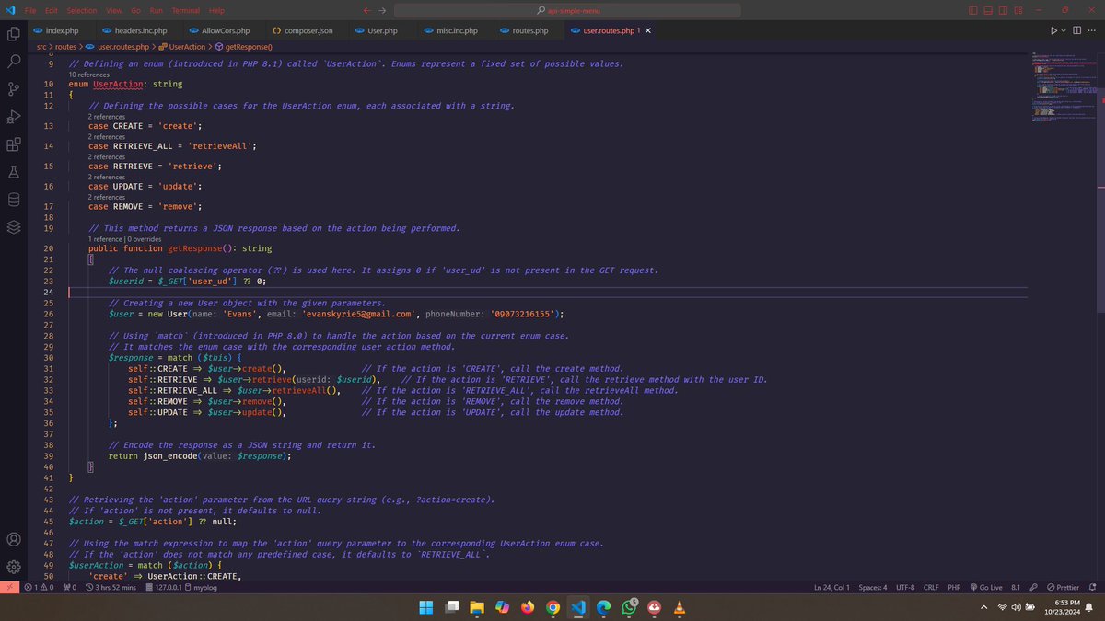Image resolution: width=1105 pixels, height=621 pixels.
Task: Close the user.routes.php tab
Action: [648, 30]
